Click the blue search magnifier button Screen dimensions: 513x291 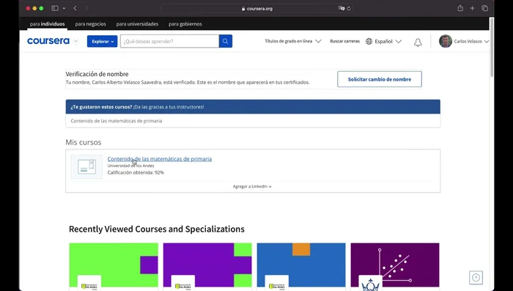point(226,41)
